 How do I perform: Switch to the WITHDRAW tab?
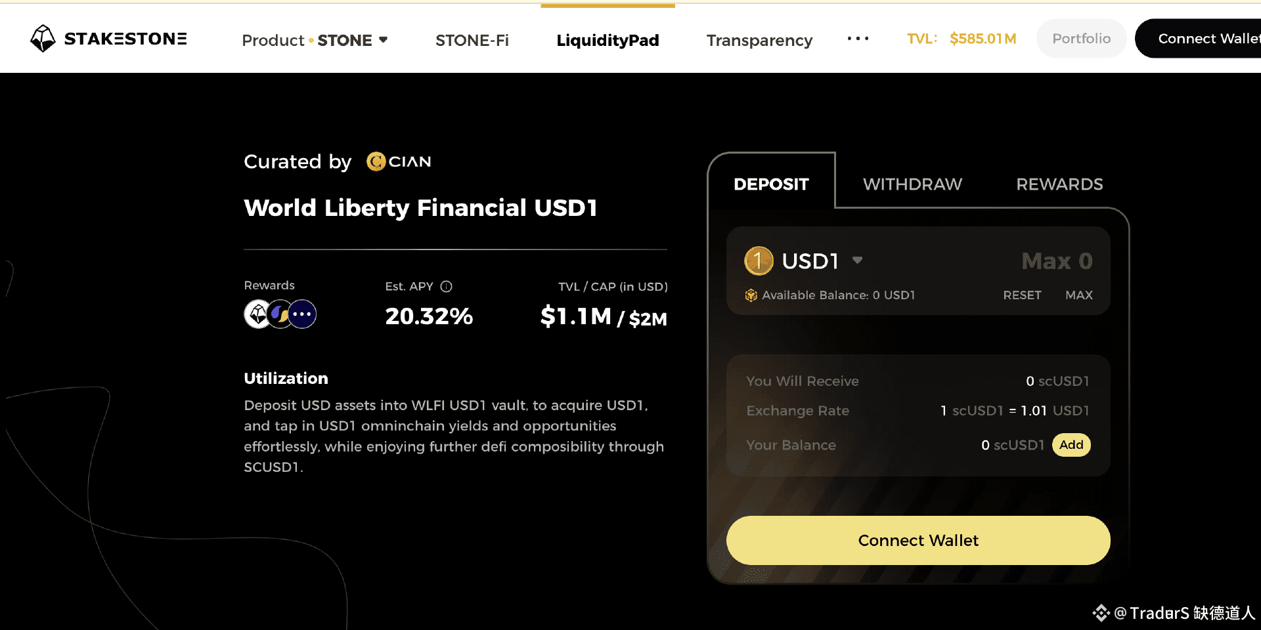pyautogui.click(x=912, y=184)
